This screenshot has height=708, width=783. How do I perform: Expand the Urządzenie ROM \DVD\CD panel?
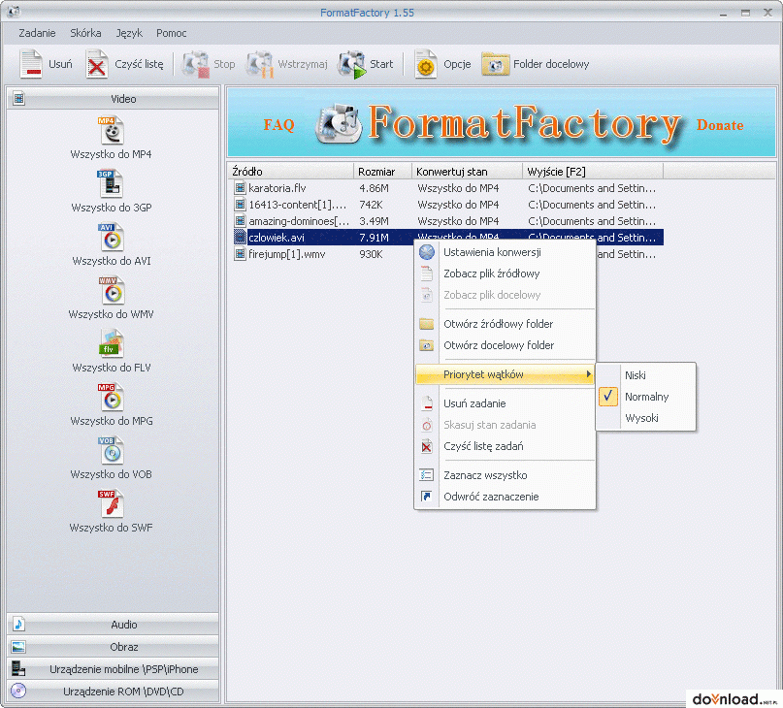113,692
